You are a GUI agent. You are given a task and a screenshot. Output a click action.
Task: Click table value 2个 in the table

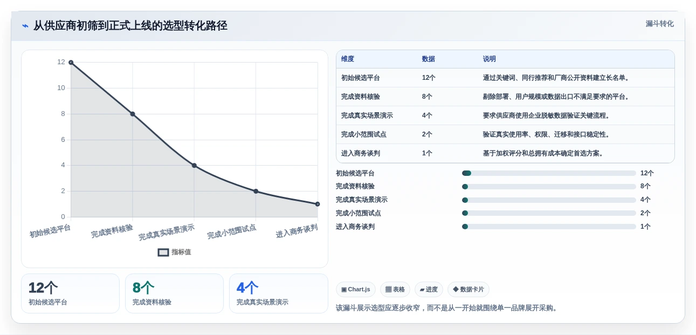[x=427, y=134]
